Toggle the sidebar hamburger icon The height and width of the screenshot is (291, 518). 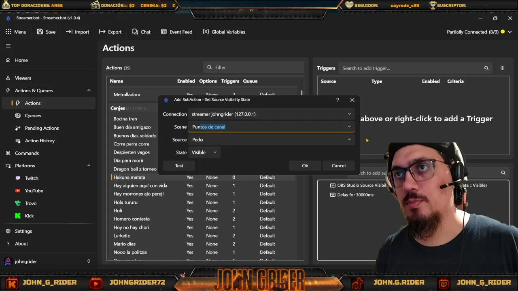[x=8, y=46]
